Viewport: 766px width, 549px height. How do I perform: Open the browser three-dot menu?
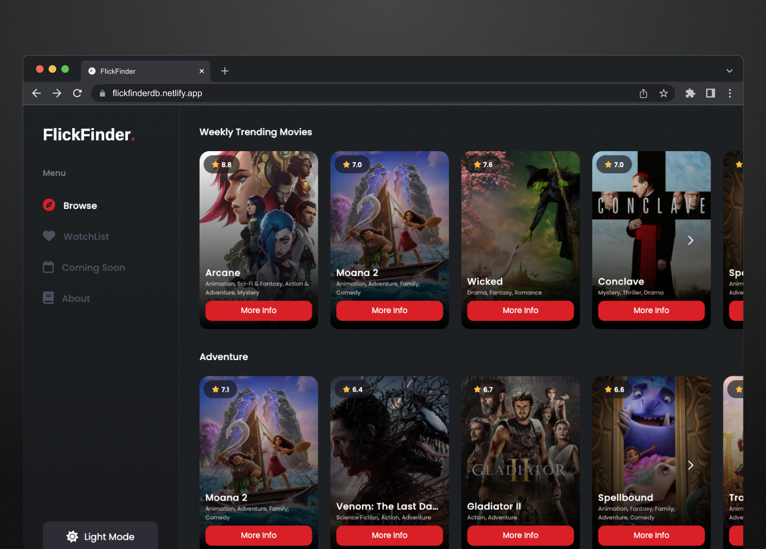pyautogui.click(x=730, y=93)
